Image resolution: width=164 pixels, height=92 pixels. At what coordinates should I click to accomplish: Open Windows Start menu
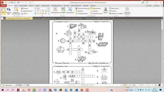3,90
